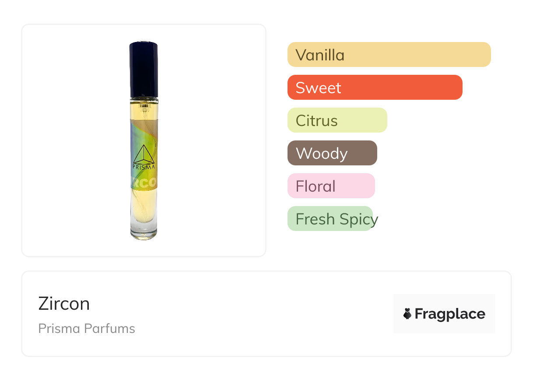The width and height of the screenshot is (533, 378).
Task: Click the spray nozzle beneath the cap
Action: 144,105
